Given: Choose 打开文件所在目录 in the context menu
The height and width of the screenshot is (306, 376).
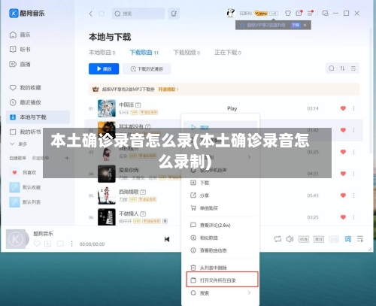Looking at the screenshot, I should [222, 280].
